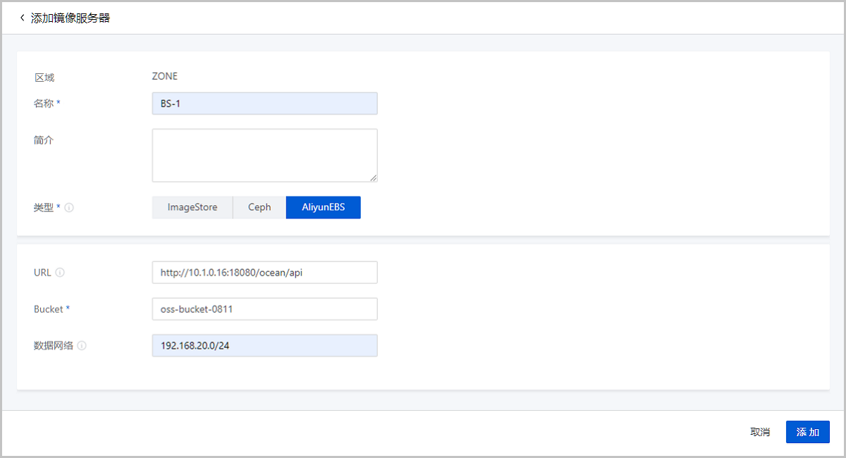Focus the empty 简介 description box
The height and width of the screenshot is (458, 846).
(264, 155)
